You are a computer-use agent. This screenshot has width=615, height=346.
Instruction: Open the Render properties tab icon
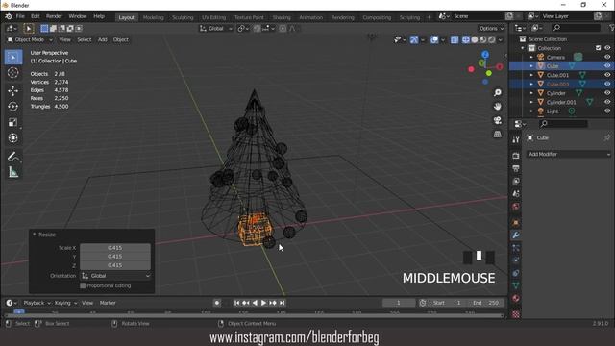516,156
